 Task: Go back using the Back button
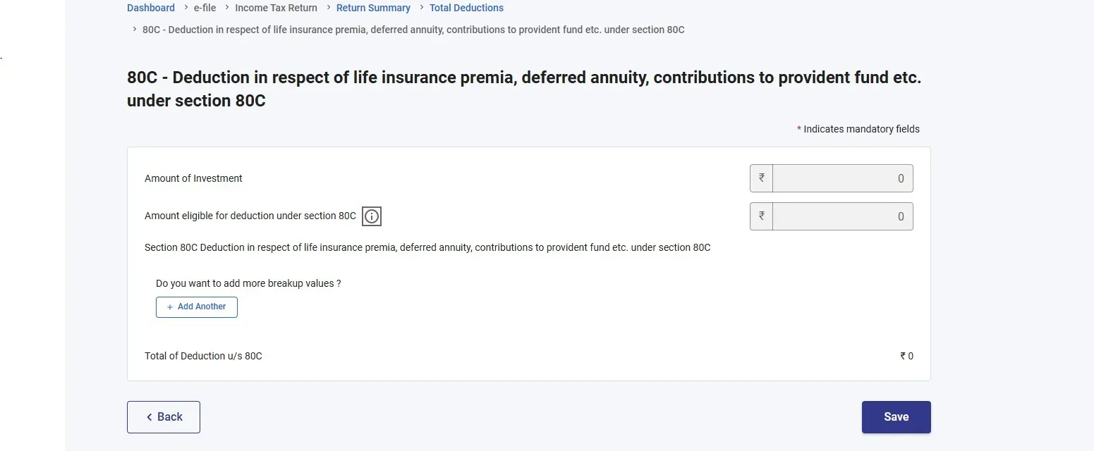pyautogui.click(x=164, y=417)
